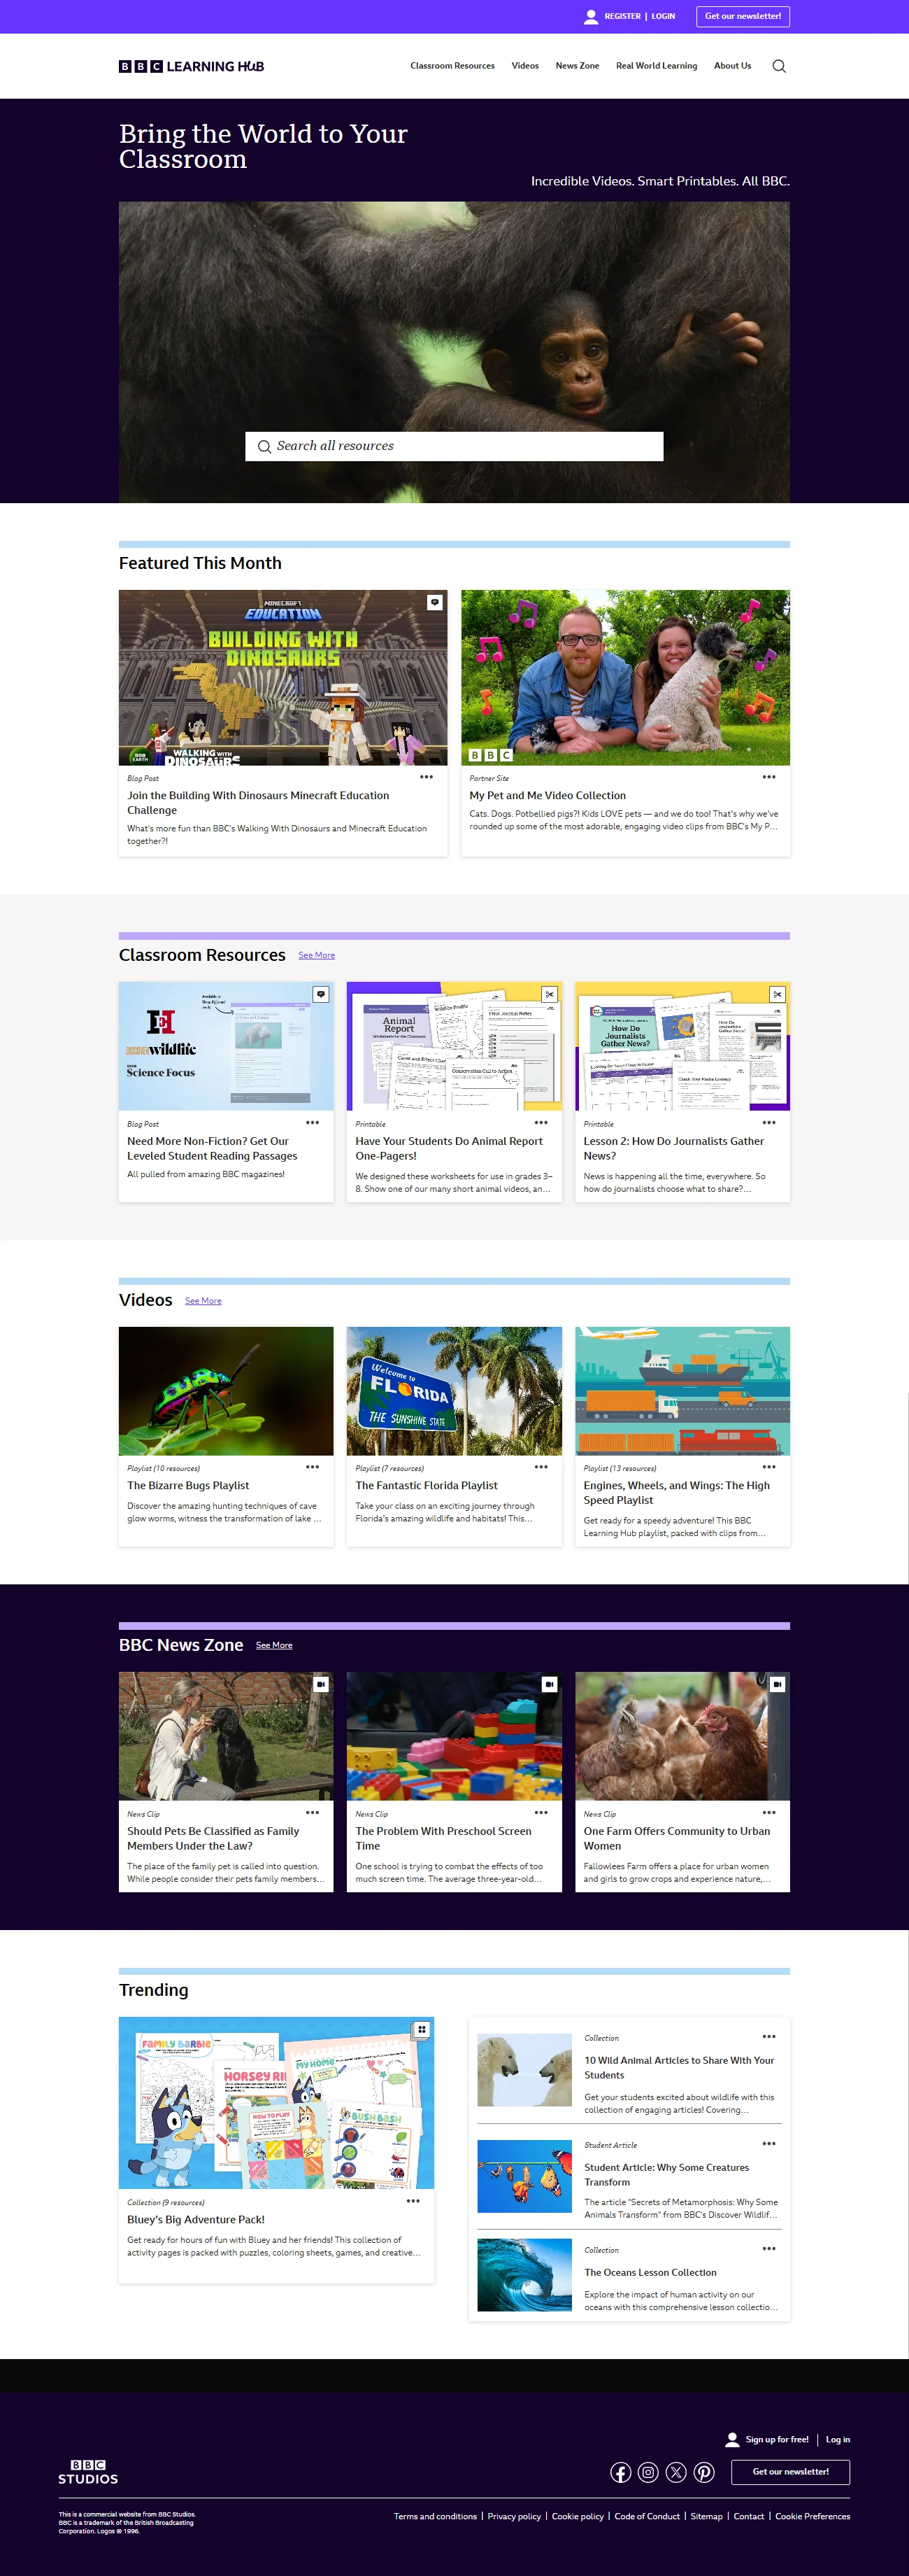The height and width of the screenshot is (2576, 909).
Task: Expand options for Bluey's Big Adventure Pack
Action: (413, 2201)
